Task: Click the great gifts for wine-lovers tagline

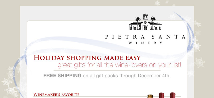Action: click(119, 65)
